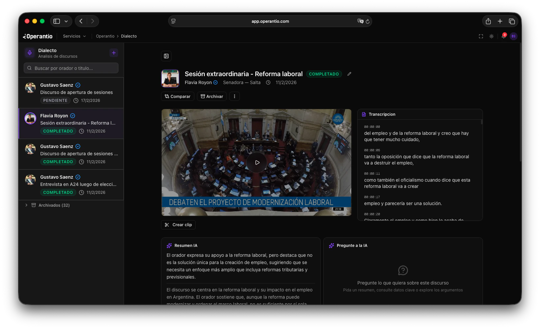Screen dimensions: 540x329
Task: Open the Servicios dropdown
Action: [74, 36]
